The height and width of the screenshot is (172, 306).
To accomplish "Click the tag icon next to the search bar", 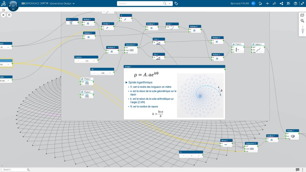I will click(176, 4).
